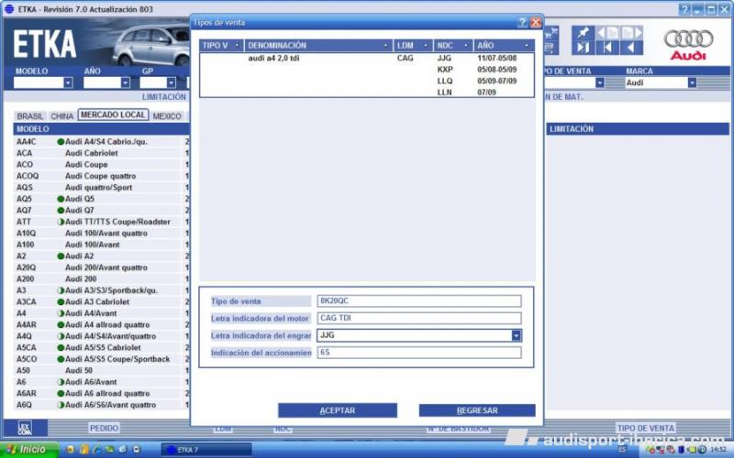The image size is (734, 458).
Task: Click the shopping carts icon behind the dialog
Action: click(x=551, y=33)
